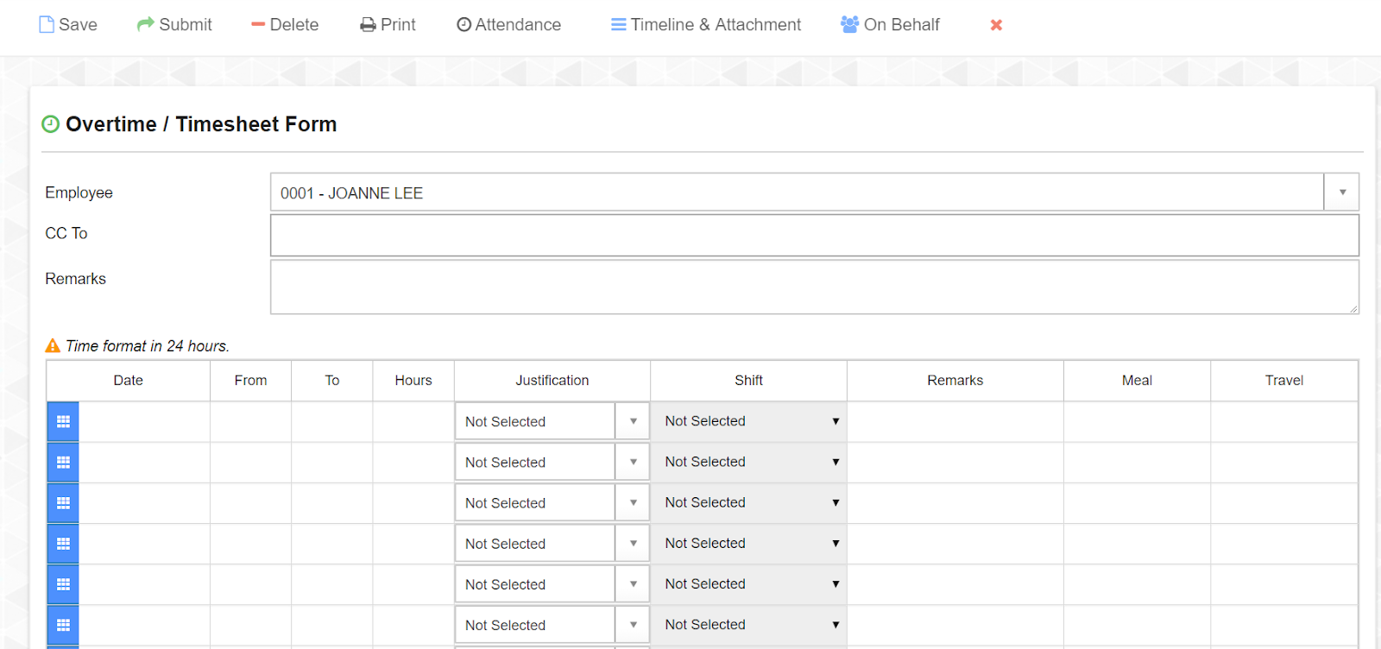1381x649 pixels.
Task: Open the Attendance view
Action: click(x=508, y=25)
